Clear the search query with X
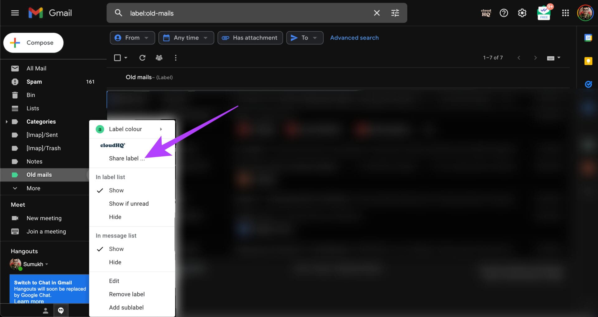598x317 pixels. (377, 13)
